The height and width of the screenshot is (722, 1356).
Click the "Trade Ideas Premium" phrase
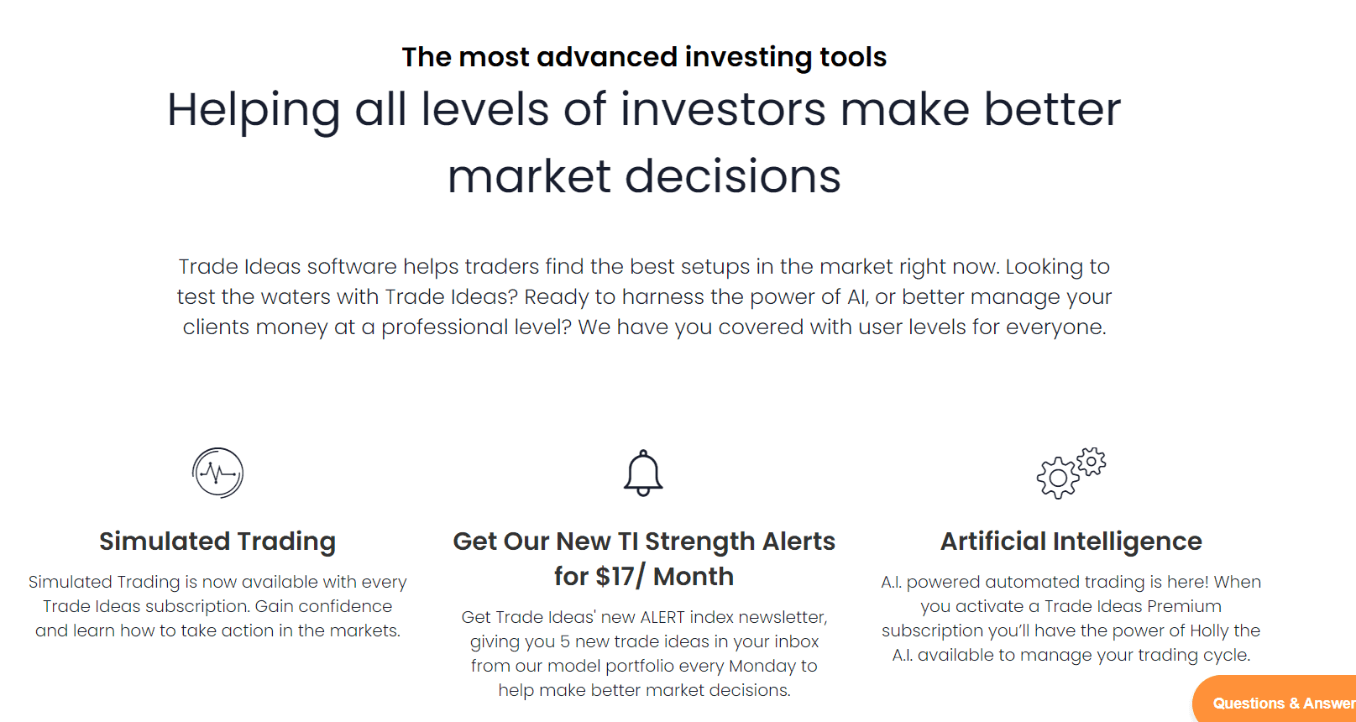click(1133, 606)
